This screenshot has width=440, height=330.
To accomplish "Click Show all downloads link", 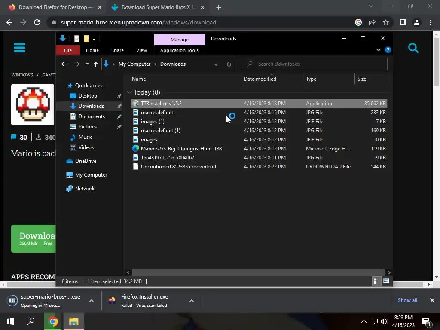I will coord(407,300).
